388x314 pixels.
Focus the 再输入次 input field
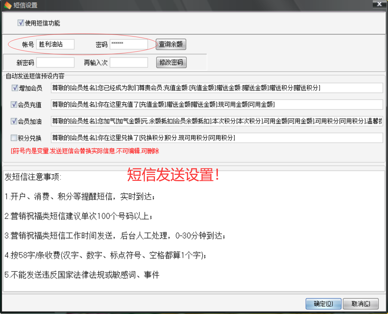pyautogui.click(x=129, y=62)
